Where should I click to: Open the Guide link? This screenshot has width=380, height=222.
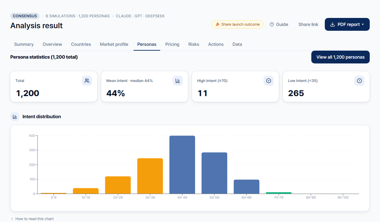coord(279,24)
